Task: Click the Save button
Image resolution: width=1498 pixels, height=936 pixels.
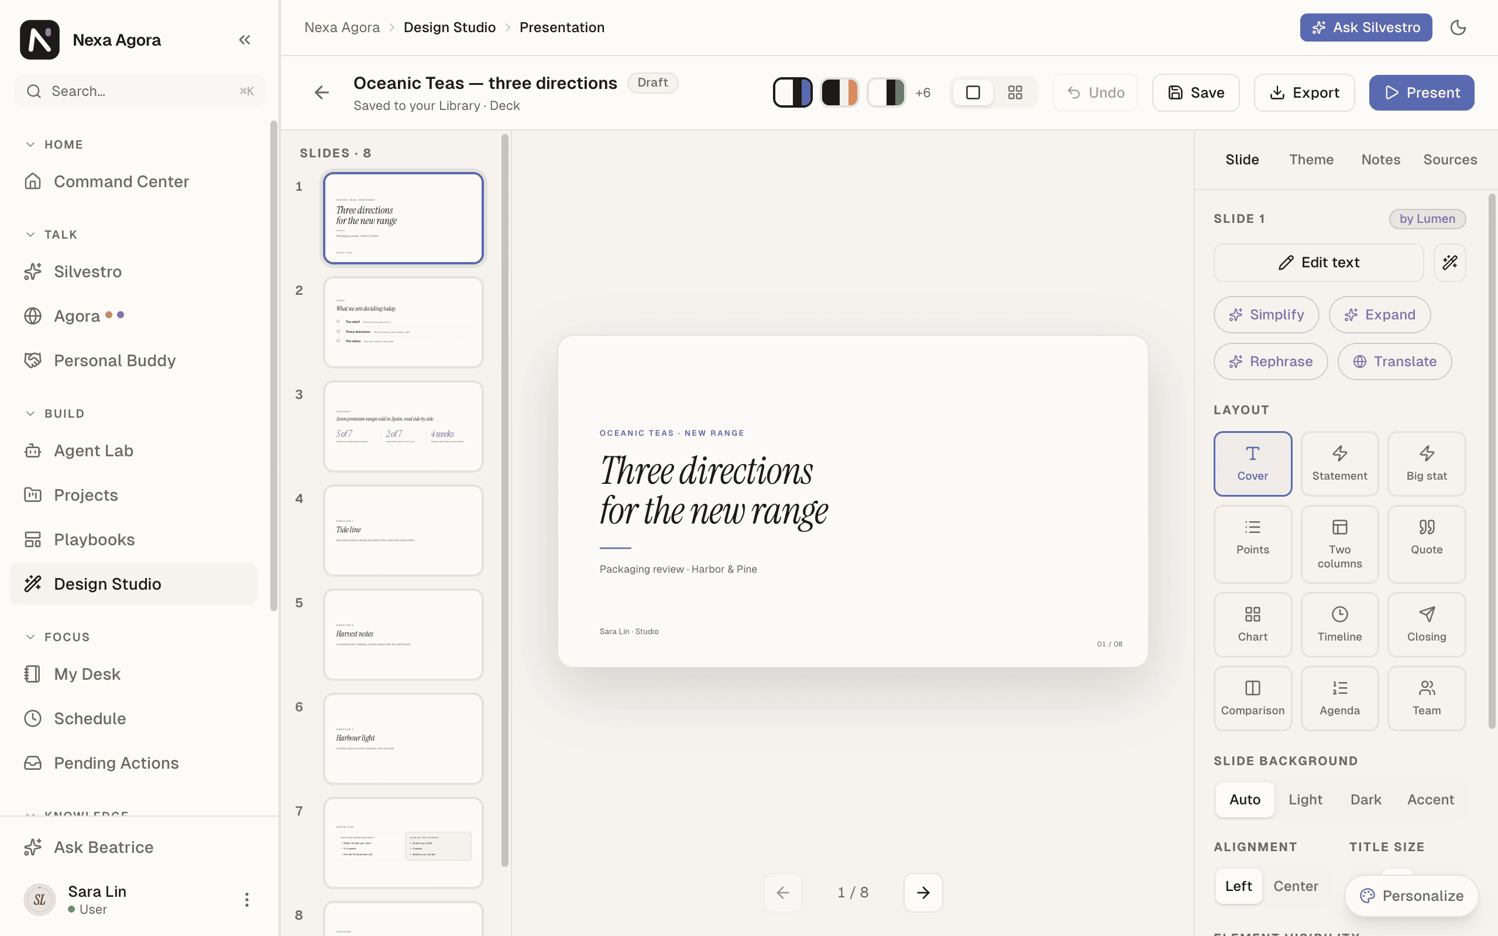Action: coord(1195,93)
